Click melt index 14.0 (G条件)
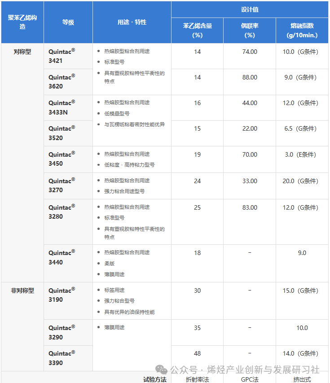This screenshot has width=330, height=383. pos(301,353)
